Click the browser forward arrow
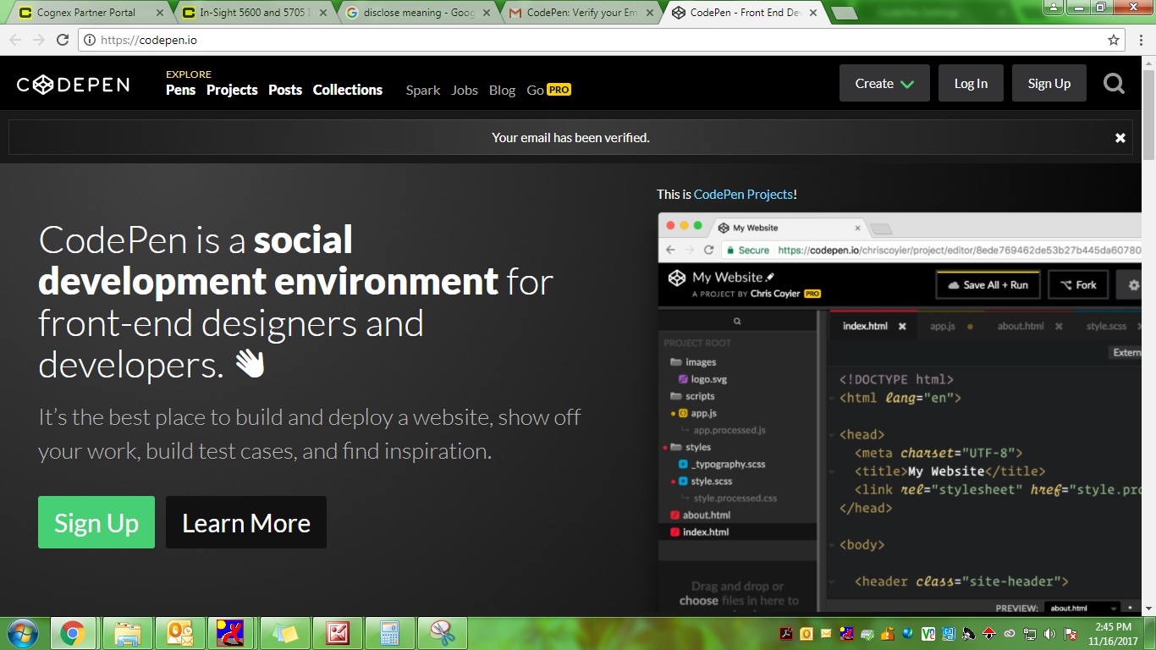 pos(39,40)
